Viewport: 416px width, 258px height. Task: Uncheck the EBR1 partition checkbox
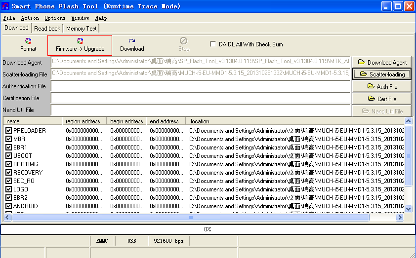8,147
